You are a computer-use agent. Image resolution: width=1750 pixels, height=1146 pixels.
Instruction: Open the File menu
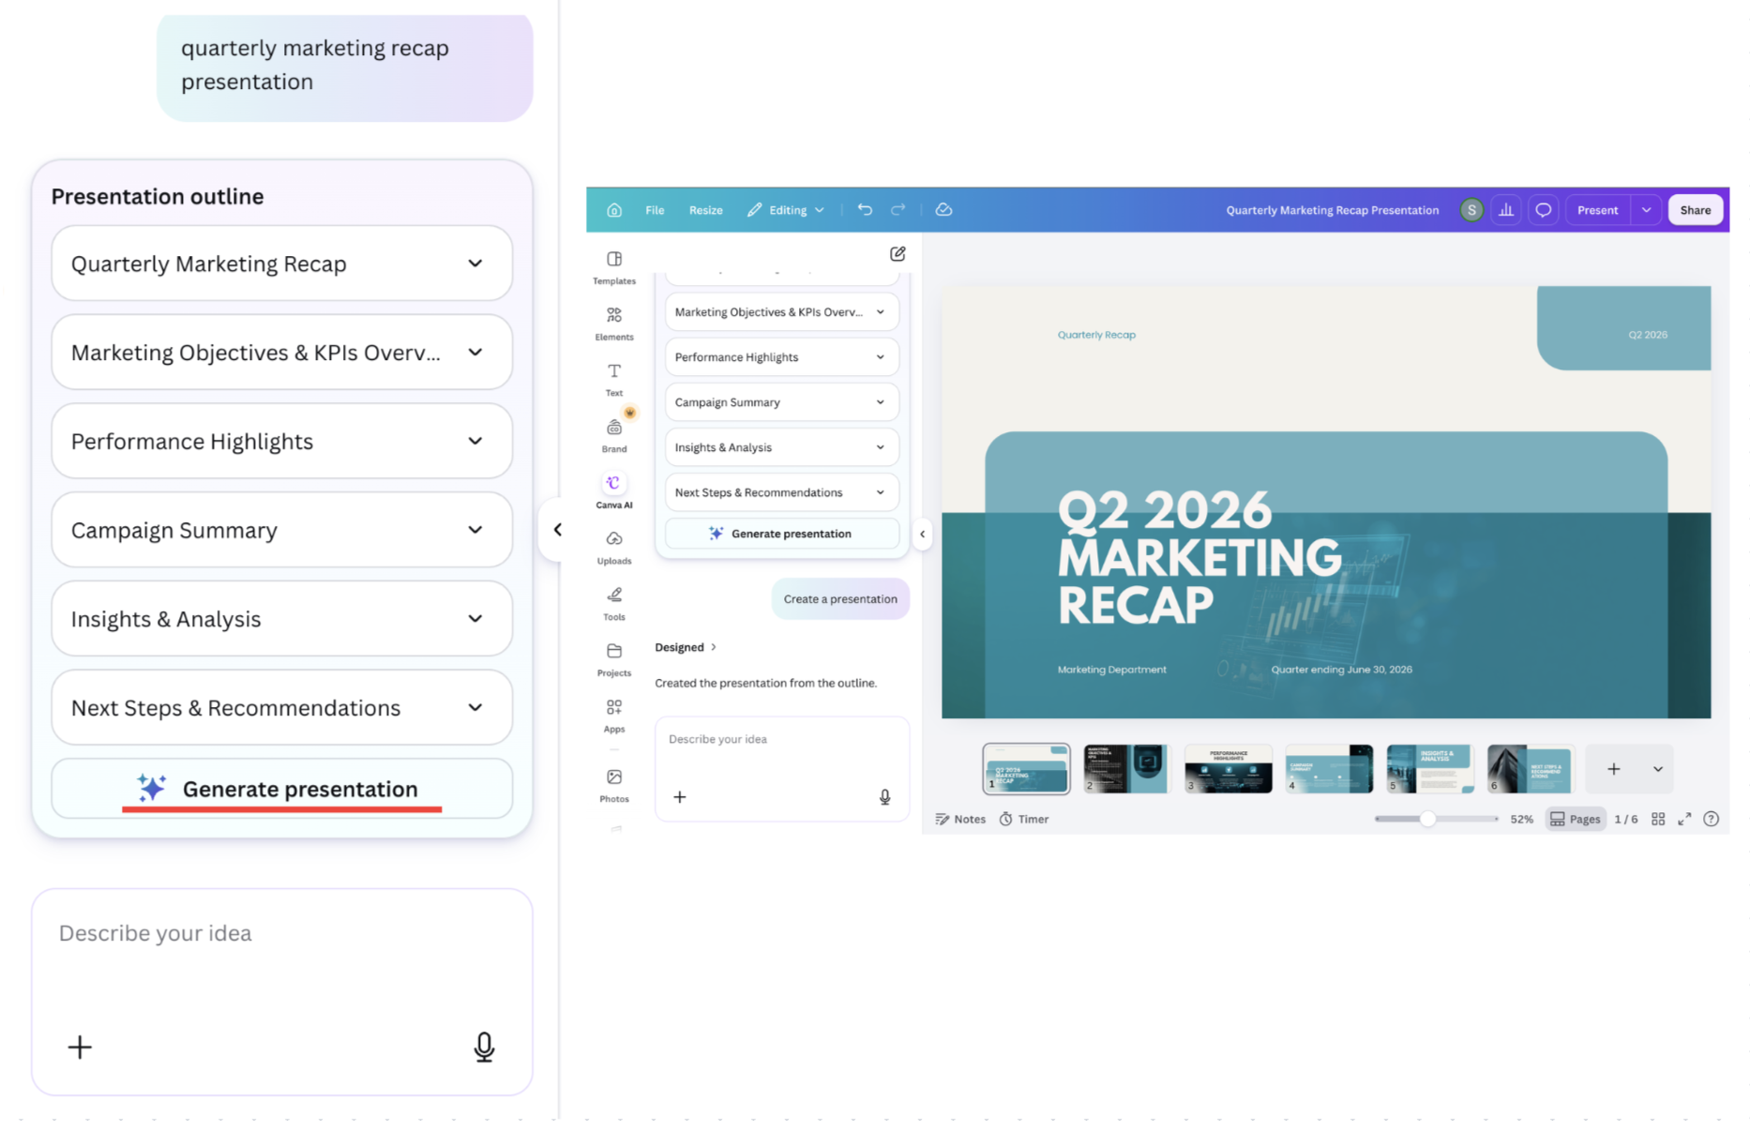[655, 210]
